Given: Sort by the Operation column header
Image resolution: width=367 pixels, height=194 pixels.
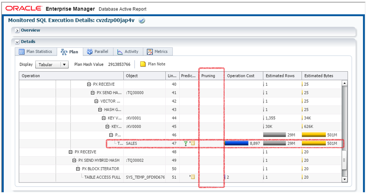Looking at the screenshot, I should 71,76.
